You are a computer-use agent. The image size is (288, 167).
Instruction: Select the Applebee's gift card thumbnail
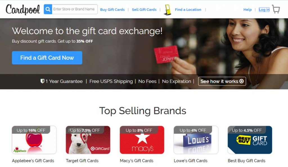click(x=34, y=140)
